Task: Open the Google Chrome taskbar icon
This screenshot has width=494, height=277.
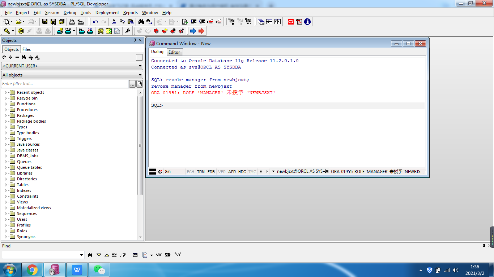Action: 32,270
